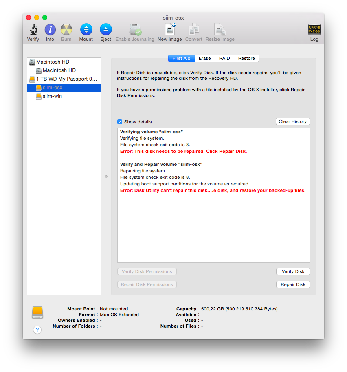Select the siim-win volume in sidebar
This screenshot has height=372, width=347.
(x=64, y=96)
